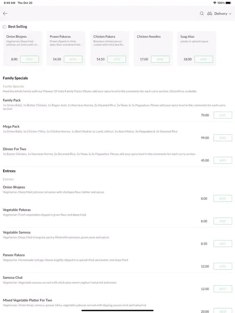Open the search magnifier icon

(x=202, y=13)
